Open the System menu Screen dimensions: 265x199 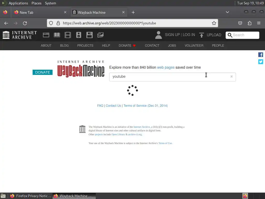coord(50,3)
